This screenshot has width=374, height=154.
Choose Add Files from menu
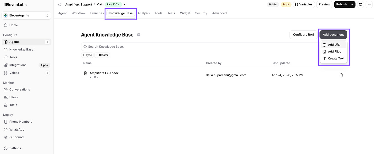(x=333, y=52)
